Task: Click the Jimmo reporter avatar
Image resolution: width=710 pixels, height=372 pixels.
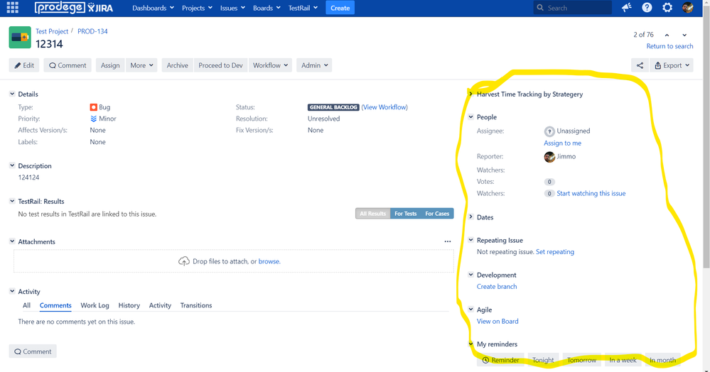Action: 549,157
